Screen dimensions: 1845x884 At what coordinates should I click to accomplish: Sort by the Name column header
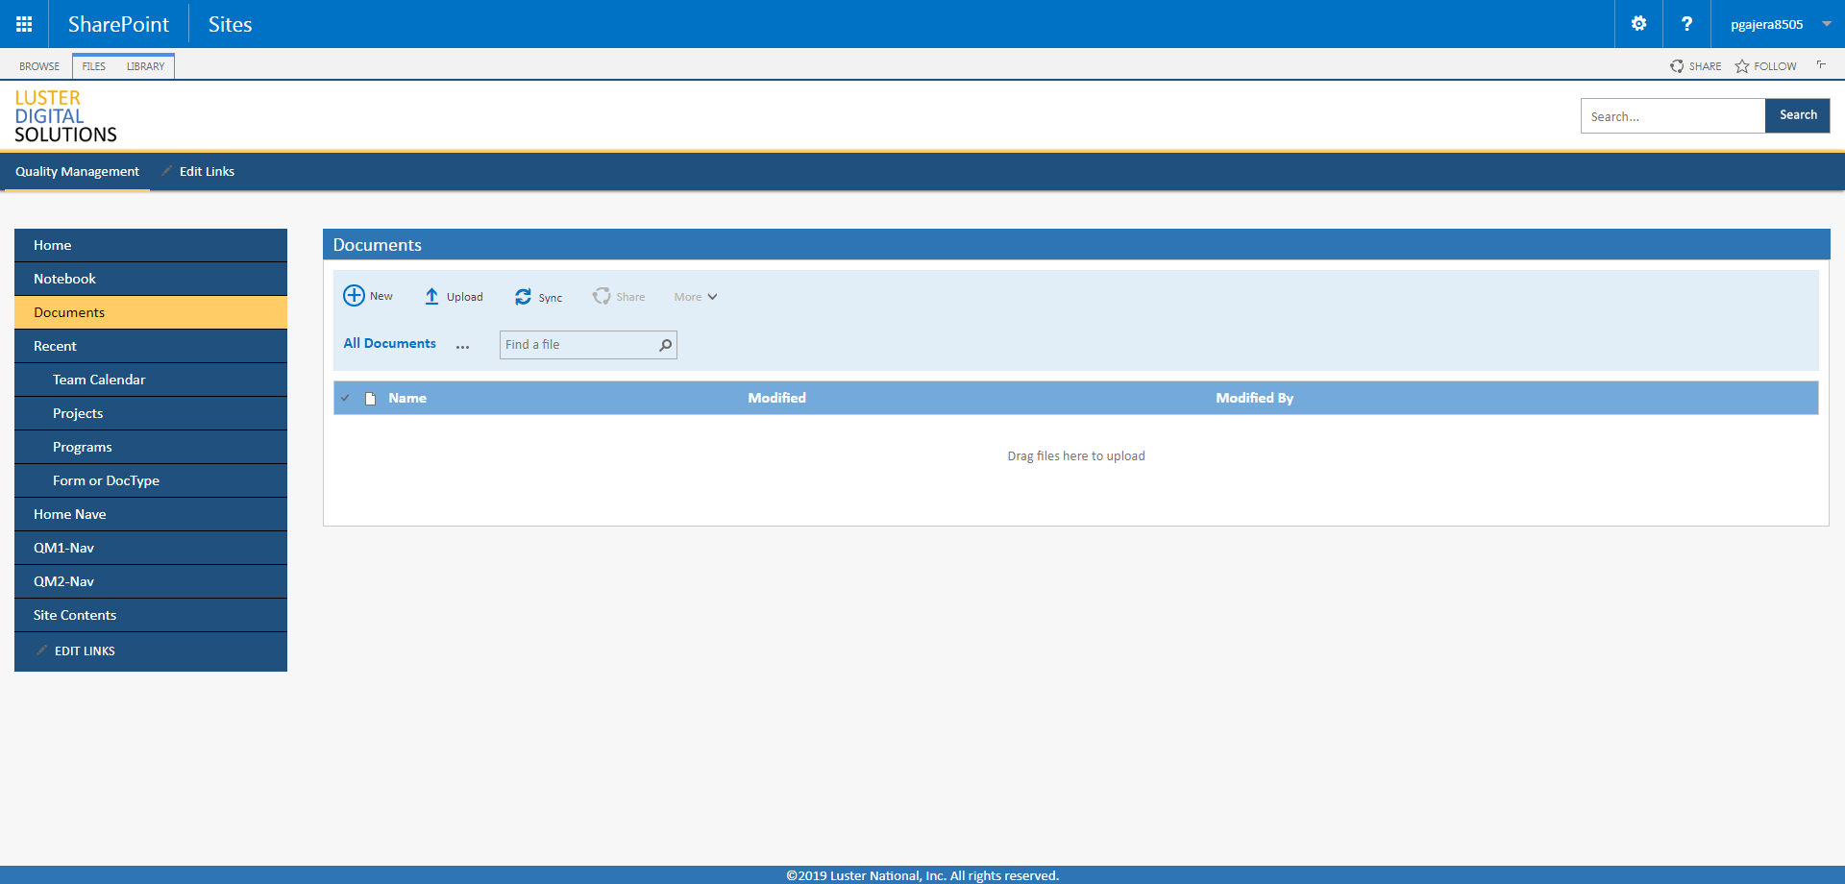coord(407,398)
